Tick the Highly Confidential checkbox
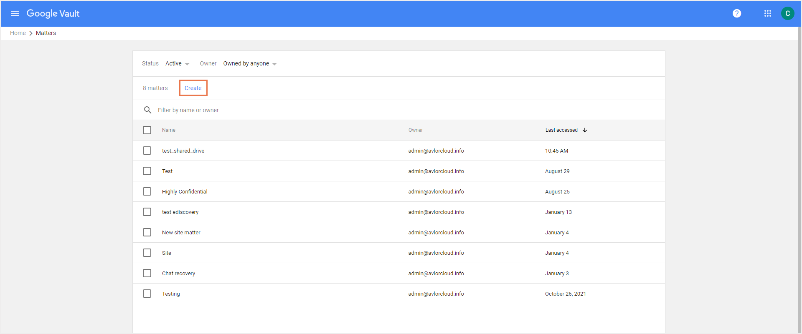This screenshot has width=802, height=334. tap(147, 191)
